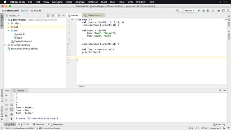The height and width of the screenshot is (130, 231).
Task: Open the VCS menu
Action: pos(130,2)
